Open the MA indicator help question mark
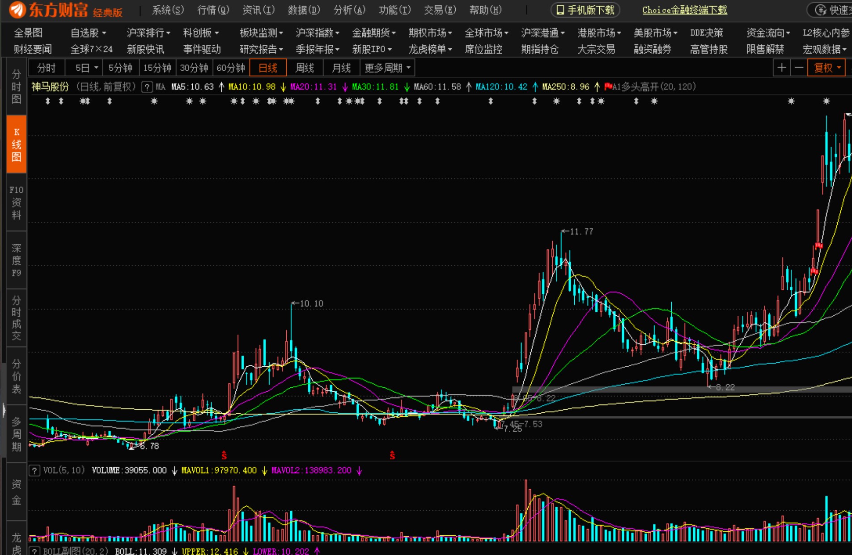Viewport: 852px width, 555px height. click(147, 87)
